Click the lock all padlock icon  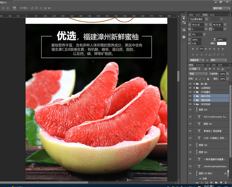tap(208, 79)
